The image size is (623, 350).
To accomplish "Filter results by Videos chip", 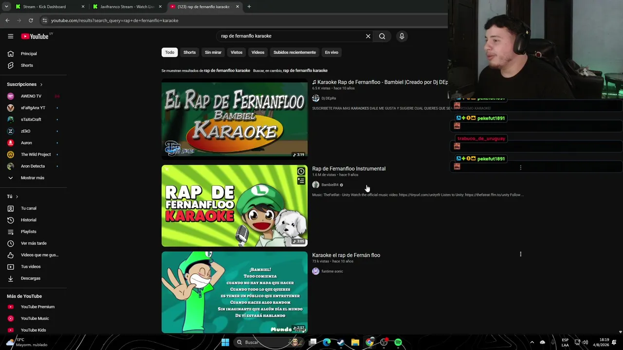I will pyautogui.click(x=258, y=52).
